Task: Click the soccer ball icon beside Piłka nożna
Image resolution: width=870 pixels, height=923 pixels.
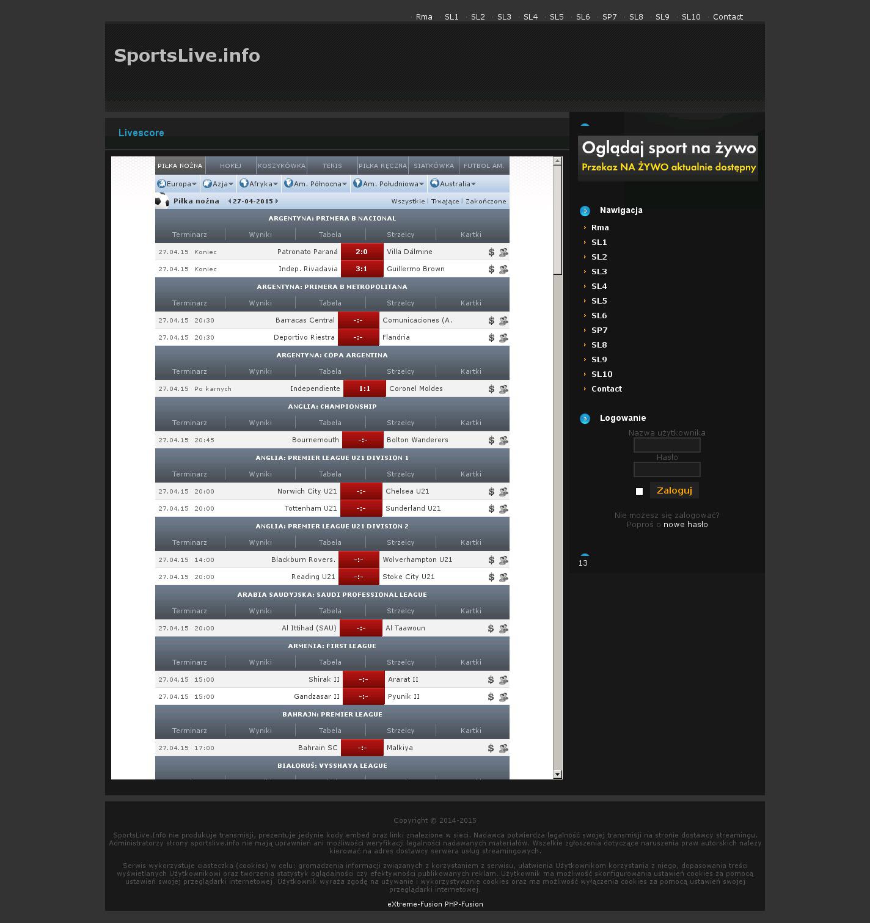Action: 162,201
